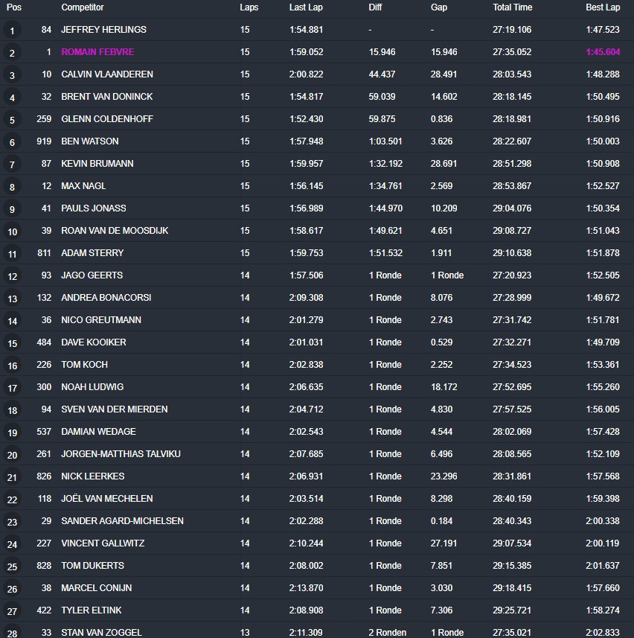
Task: Click the Gap column header
Action: point(438,7)
